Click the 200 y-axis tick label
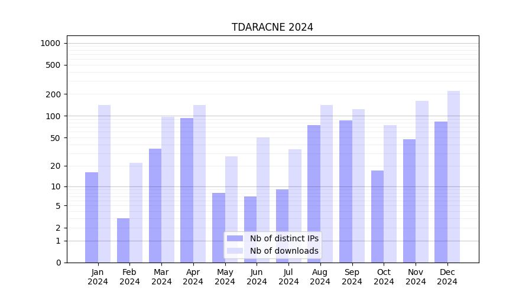 [x=54, y=94]
